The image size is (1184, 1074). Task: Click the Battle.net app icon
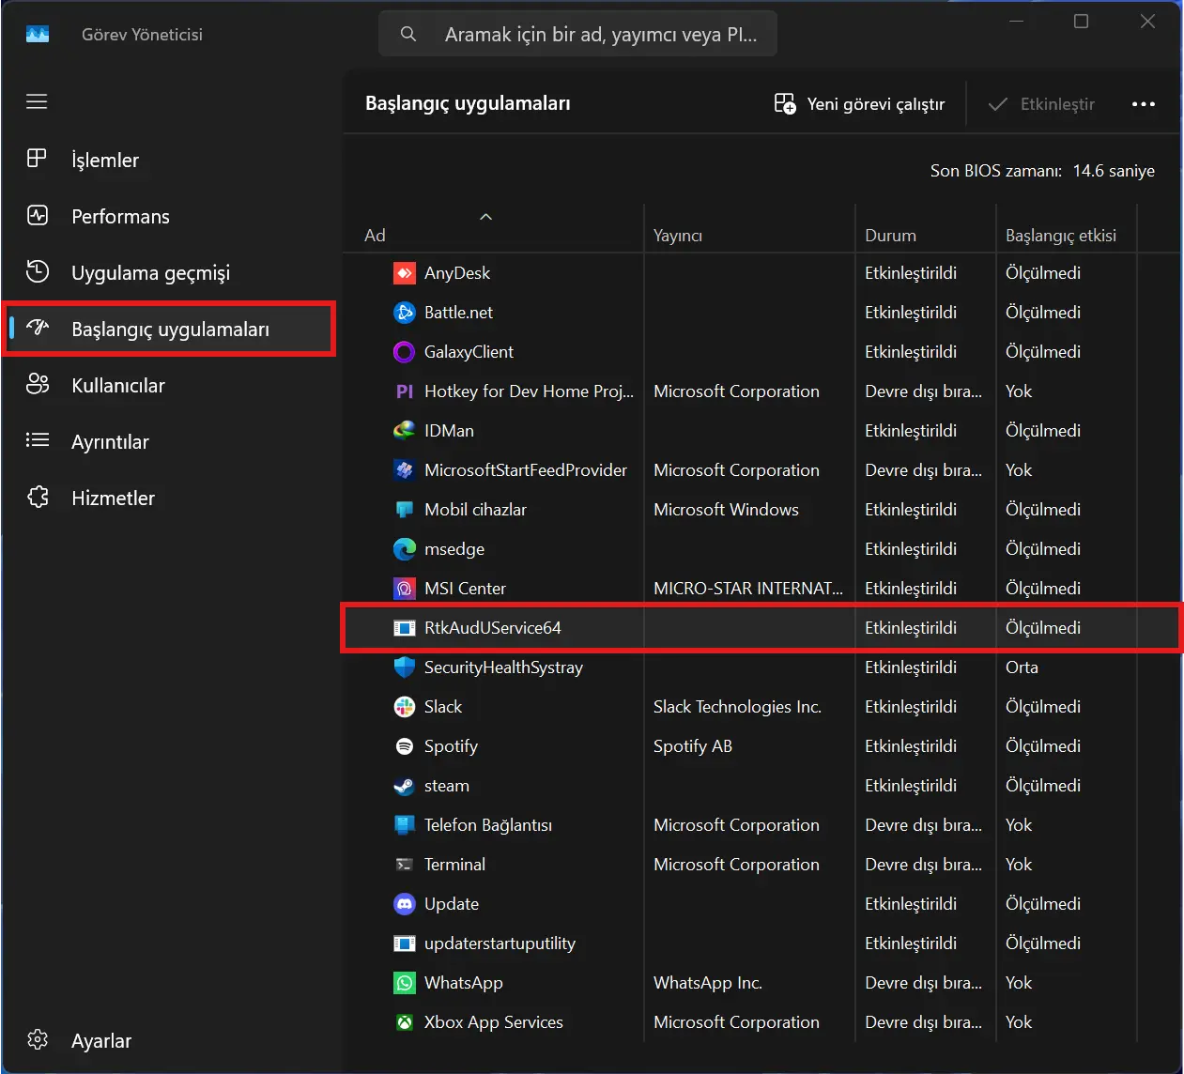coord(404,313)
